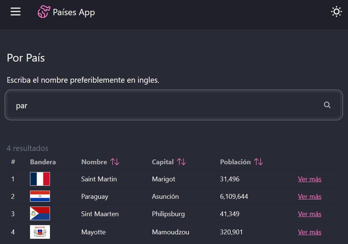This screenshot has height=244, width=348.
Task: Click the Sint Maarten flag image
Action: (x=40, y=214)
